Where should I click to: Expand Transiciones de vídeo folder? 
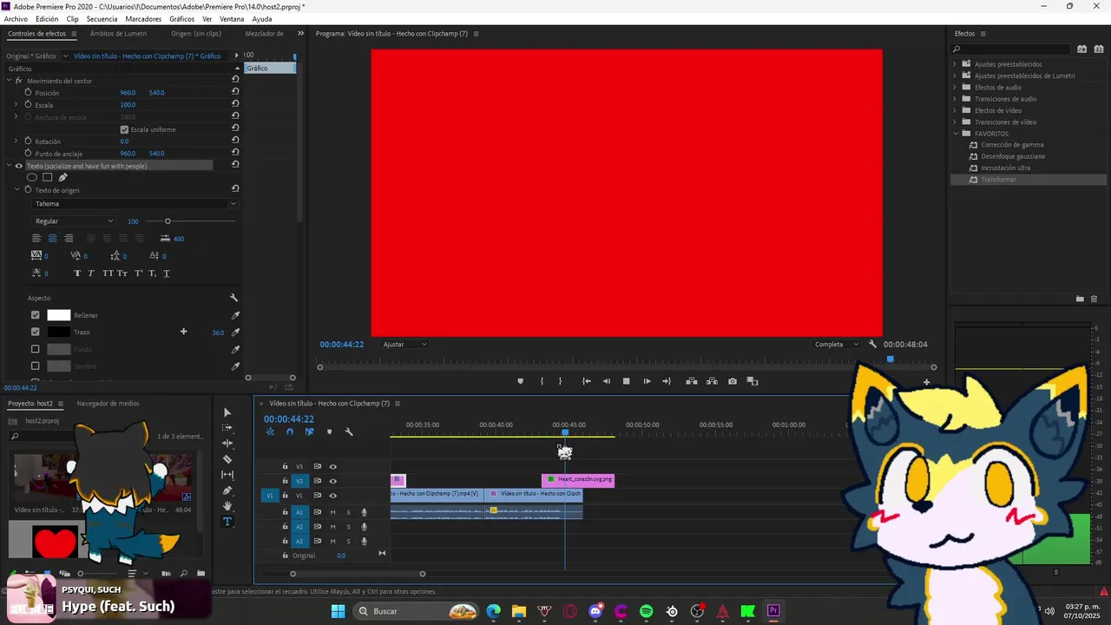click(955, 122)
